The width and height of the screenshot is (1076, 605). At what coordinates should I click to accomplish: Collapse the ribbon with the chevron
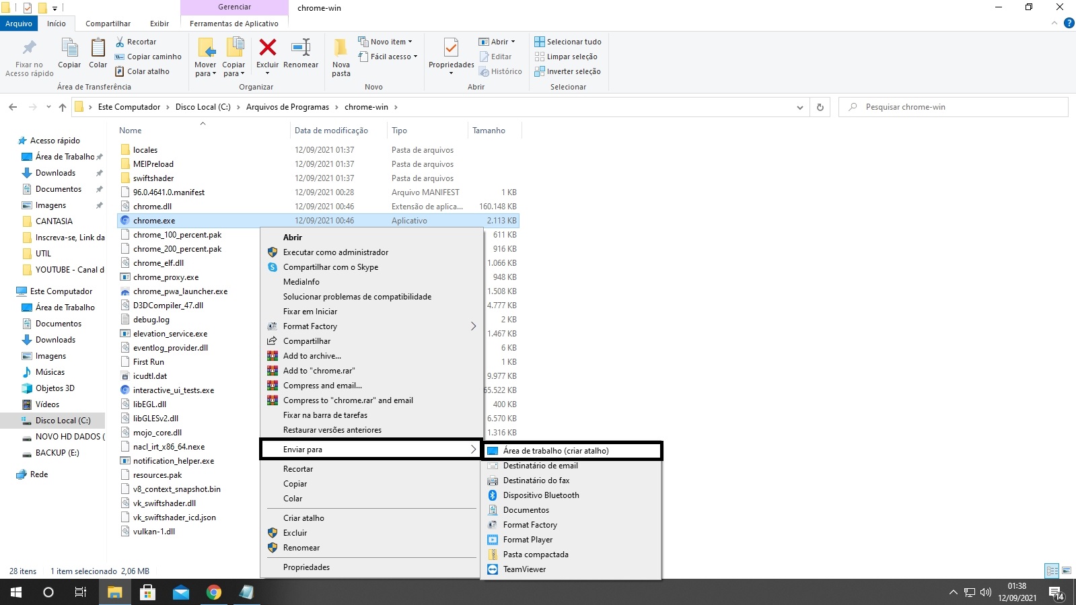pyautogui.click(x=1054, y=24)
